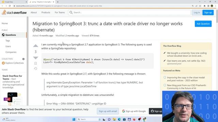
Task: Upvote the question with the up arrow
Action: 35,46
